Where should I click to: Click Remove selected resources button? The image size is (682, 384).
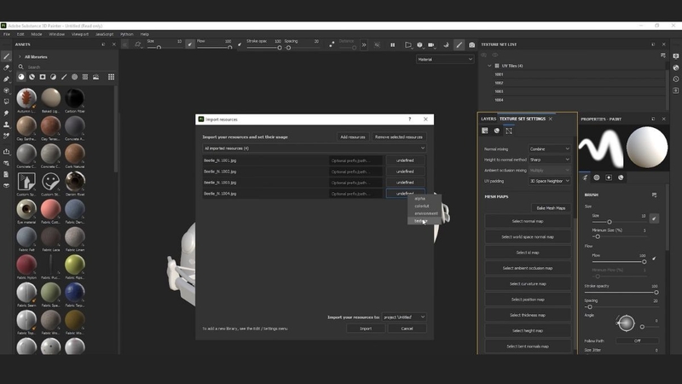pyautogui.click(x=398, y=137)
